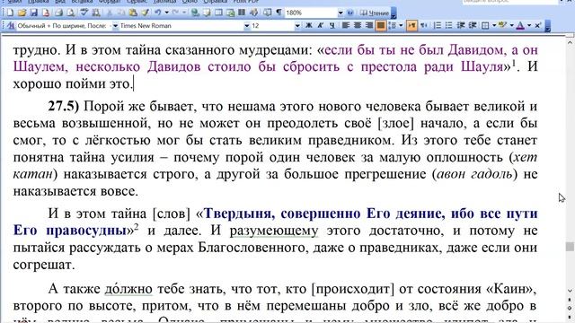Screen dimensions: 575x323
Task: Click the scrollbar down arrow
Action: [x=570, y=291]
